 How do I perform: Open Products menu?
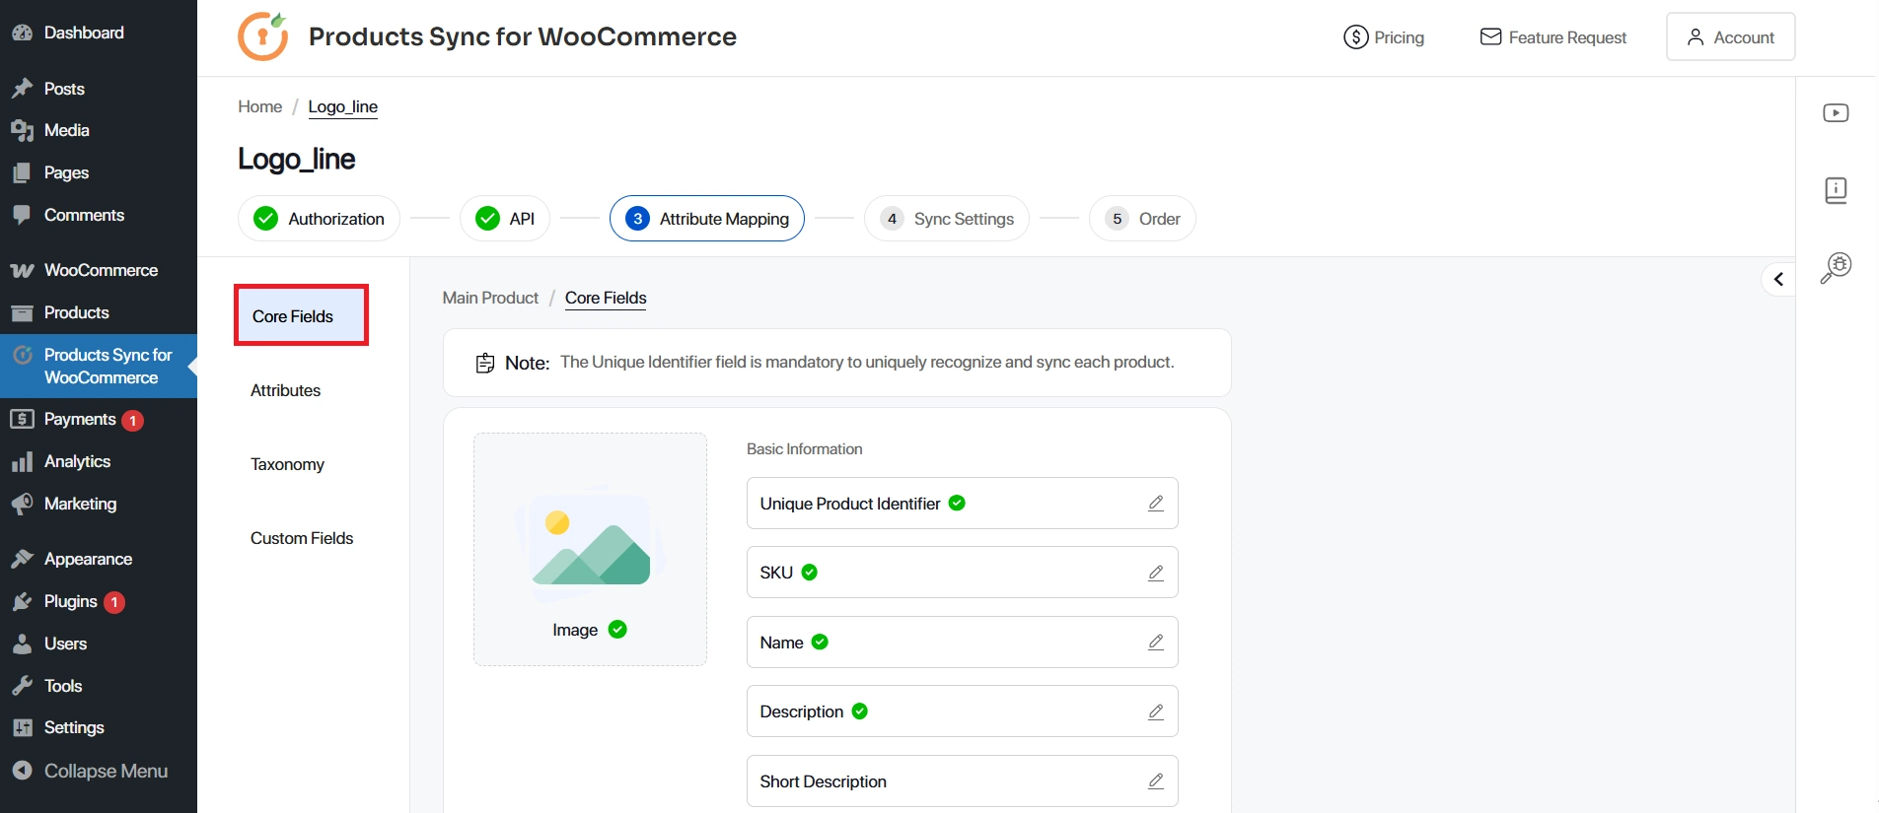pos(99,312)
